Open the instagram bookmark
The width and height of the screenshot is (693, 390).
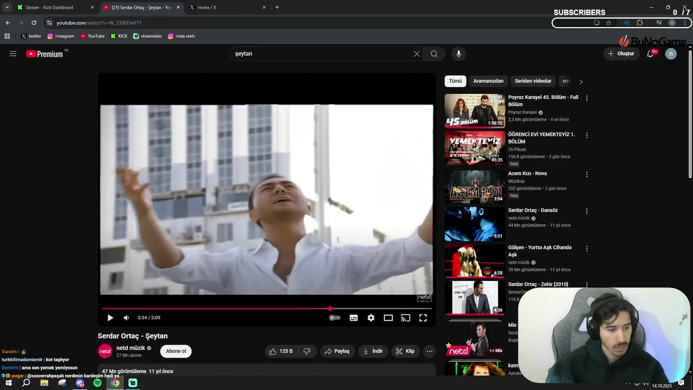point(61,36)
